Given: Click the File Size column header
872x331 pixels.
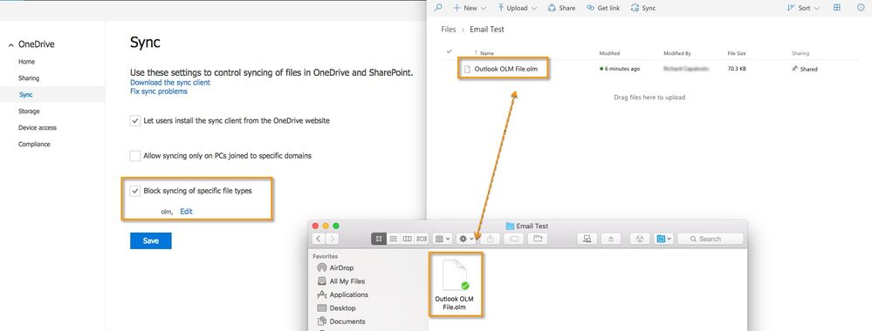Looking at the screenshot, I should coord(737,53).
